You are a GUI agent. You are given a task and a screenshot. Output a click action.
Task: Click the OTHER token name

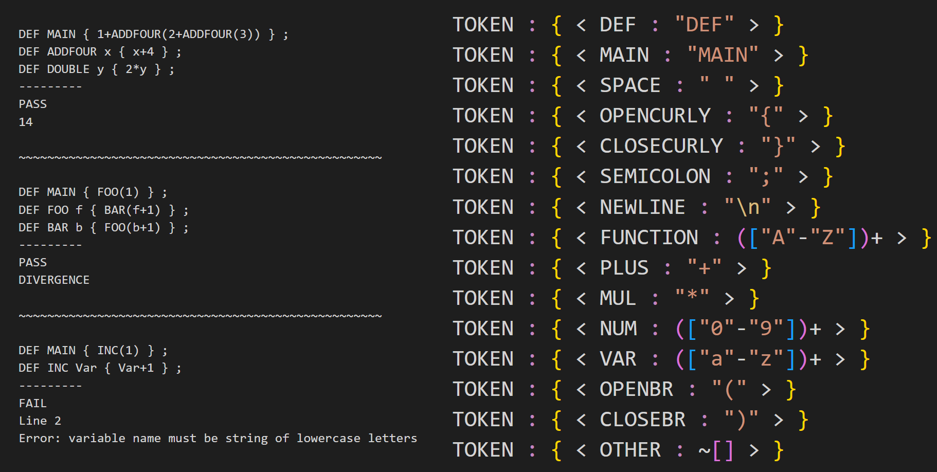(x=630, y=450)
